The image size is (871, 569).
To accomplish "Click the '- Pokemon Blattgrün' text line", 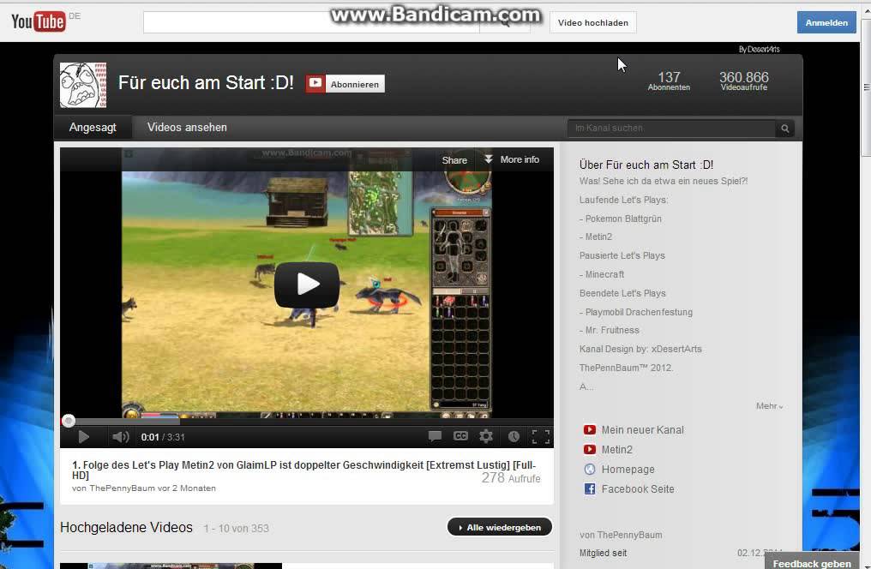I will (x=621, y=219).
